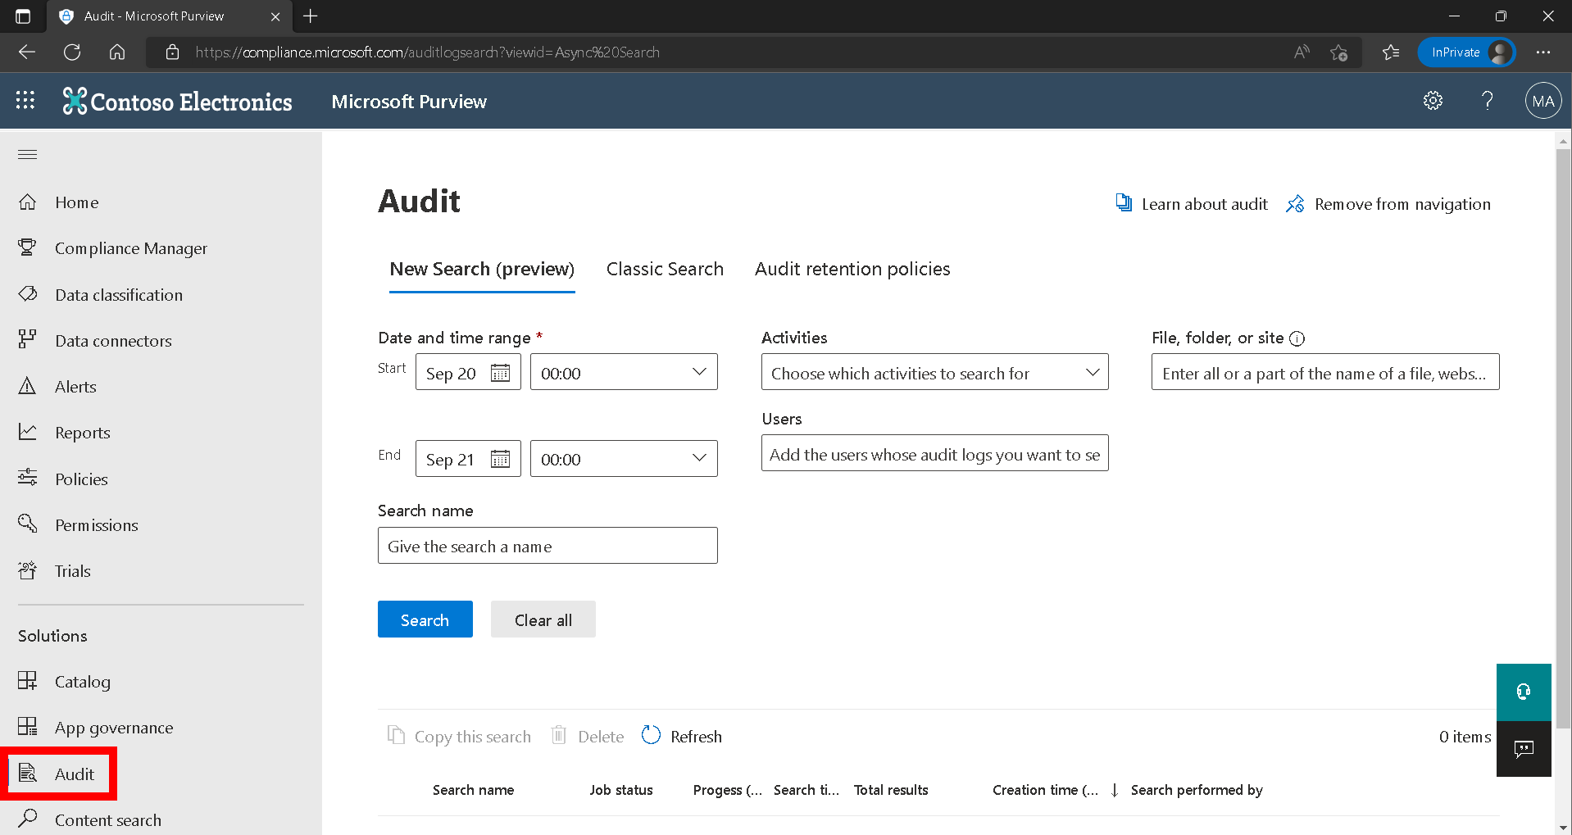1572x835 pixels.
Task: Click the Catalog grid icon
Action: 28,681
